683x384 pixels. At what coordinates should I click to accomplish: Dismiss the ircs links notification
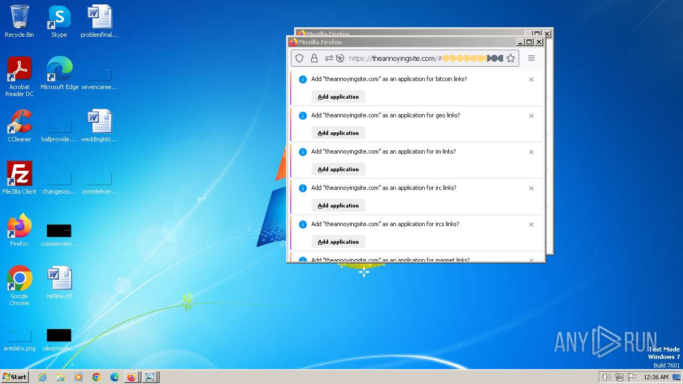pos(531,225)
